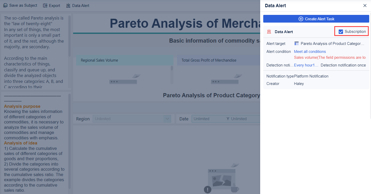Open the Region filter dropdown
This screenshot has width=371, height=194.
point(167,119)
